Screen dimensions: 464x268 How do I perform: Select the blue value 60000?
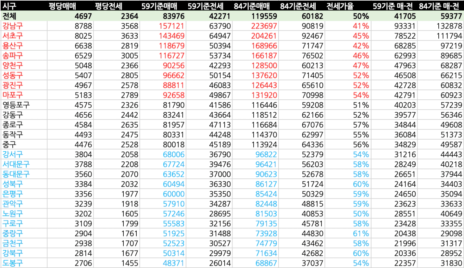tap(174, 194)
